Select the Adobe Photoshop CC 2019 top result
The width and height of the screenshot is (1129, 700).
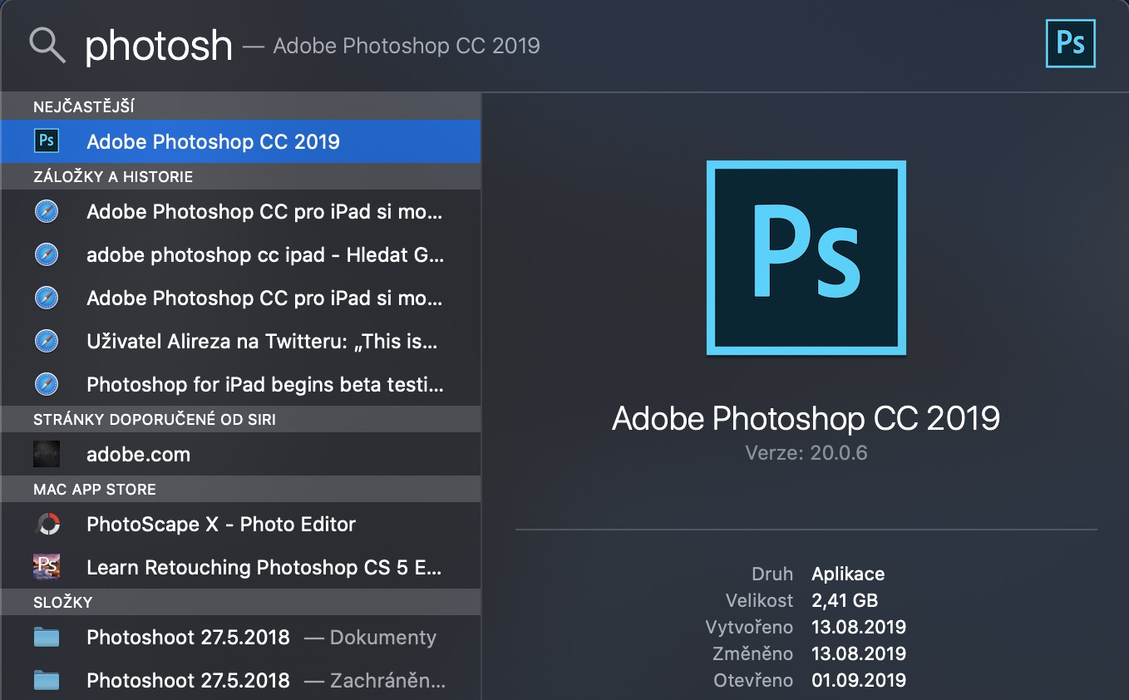click(x=213, y=141)
